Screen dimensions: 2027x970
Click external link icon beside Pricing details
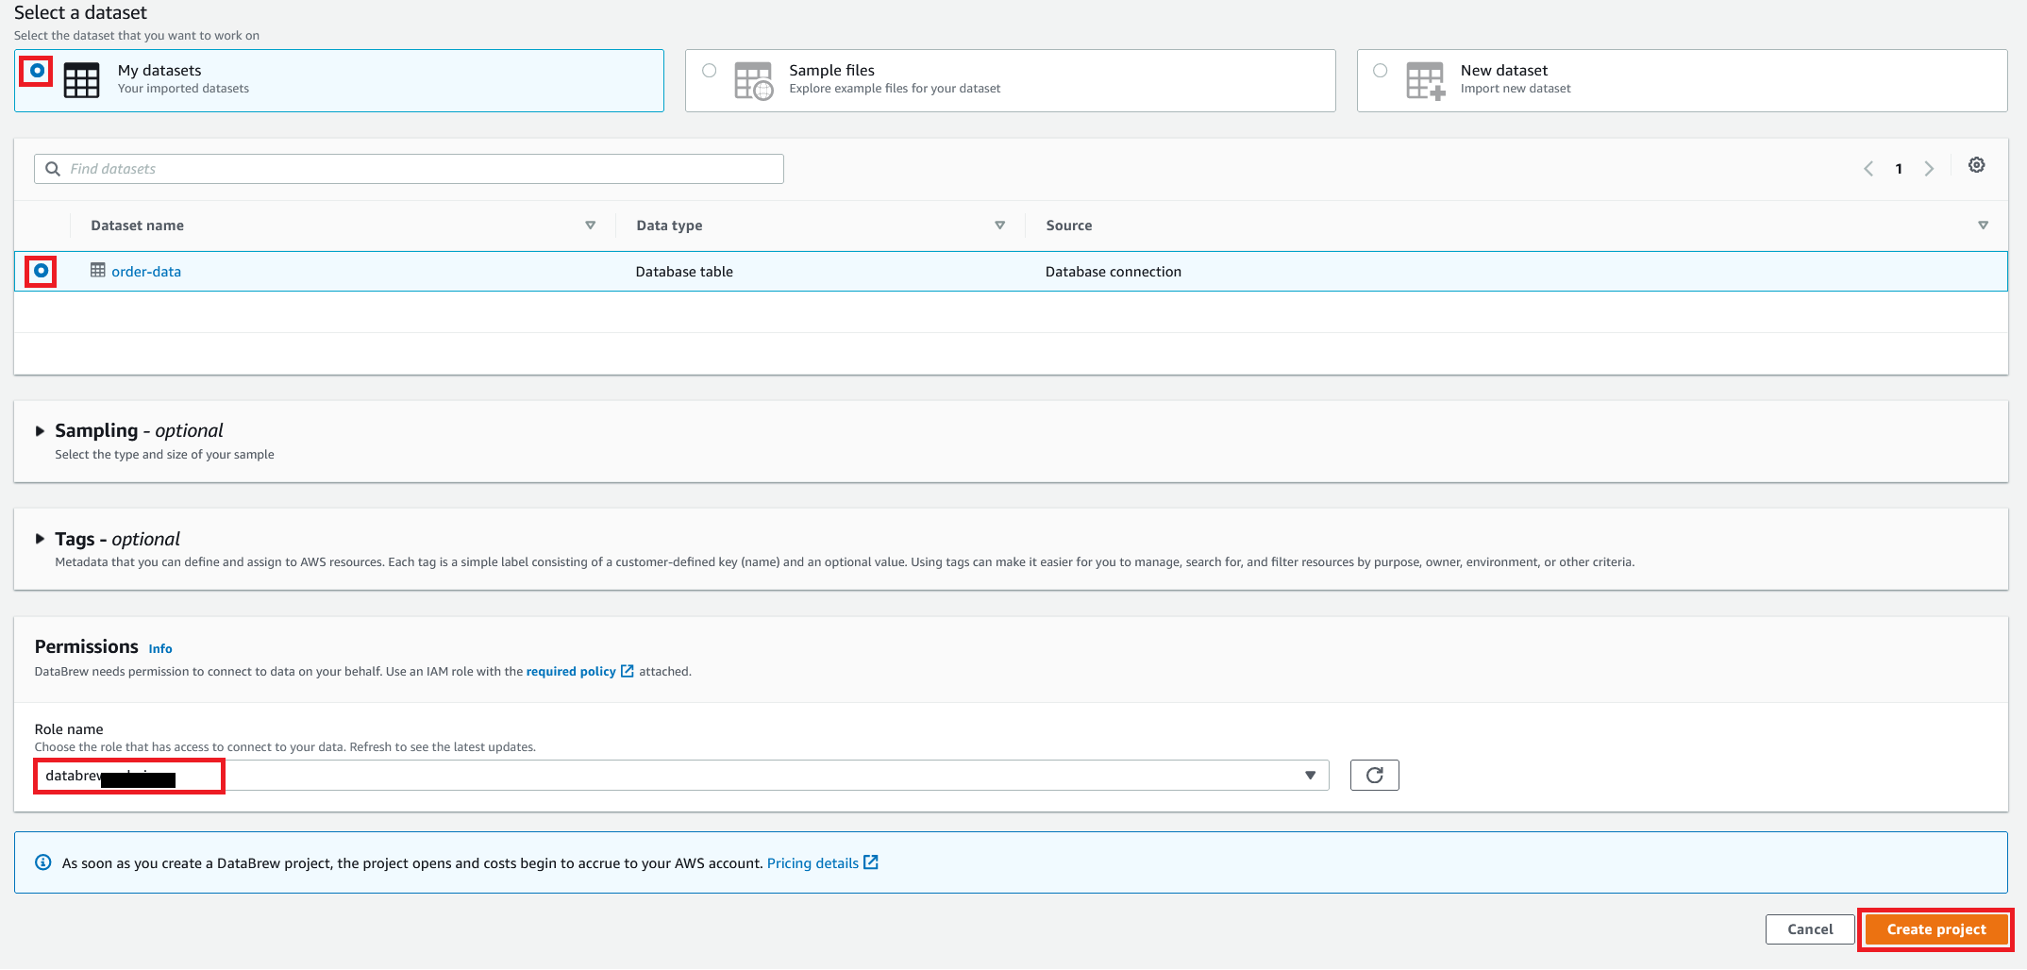[871, 862]
